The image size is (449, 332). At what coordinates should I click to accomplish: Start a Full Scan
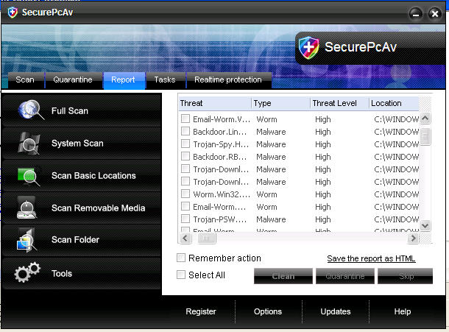(x=82, y=110)
